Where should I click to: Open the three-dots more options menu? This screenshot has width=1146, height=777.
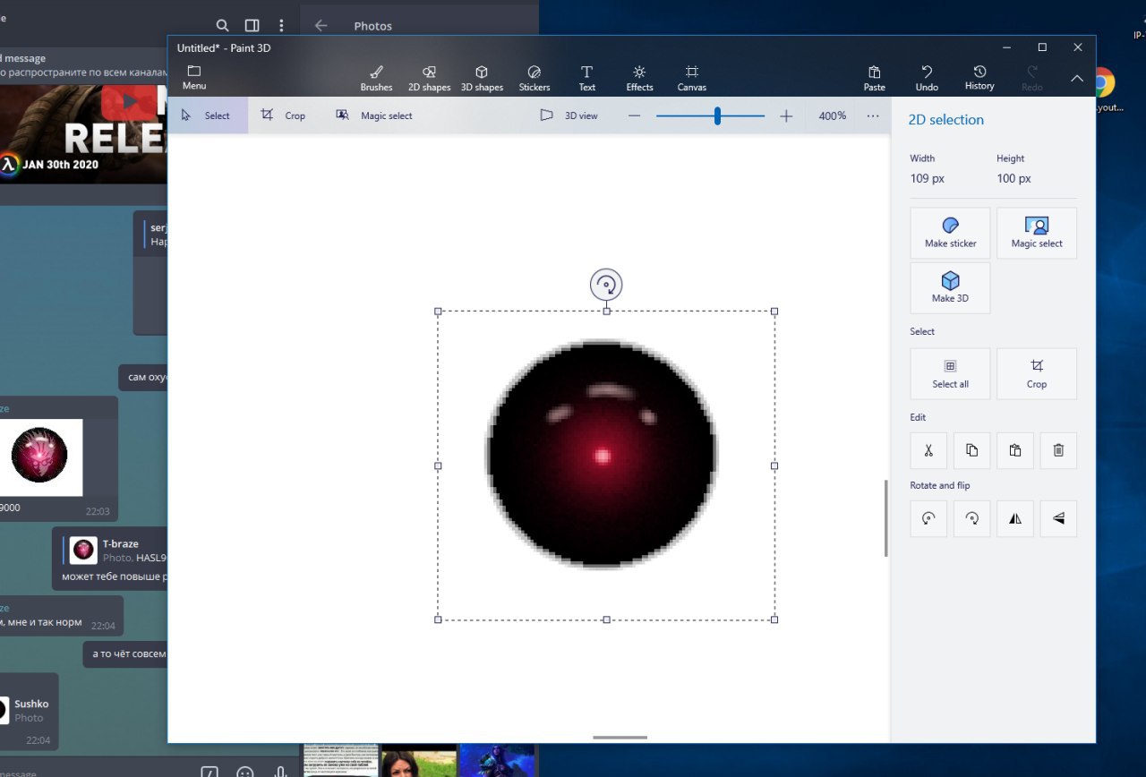pos(873,115)
